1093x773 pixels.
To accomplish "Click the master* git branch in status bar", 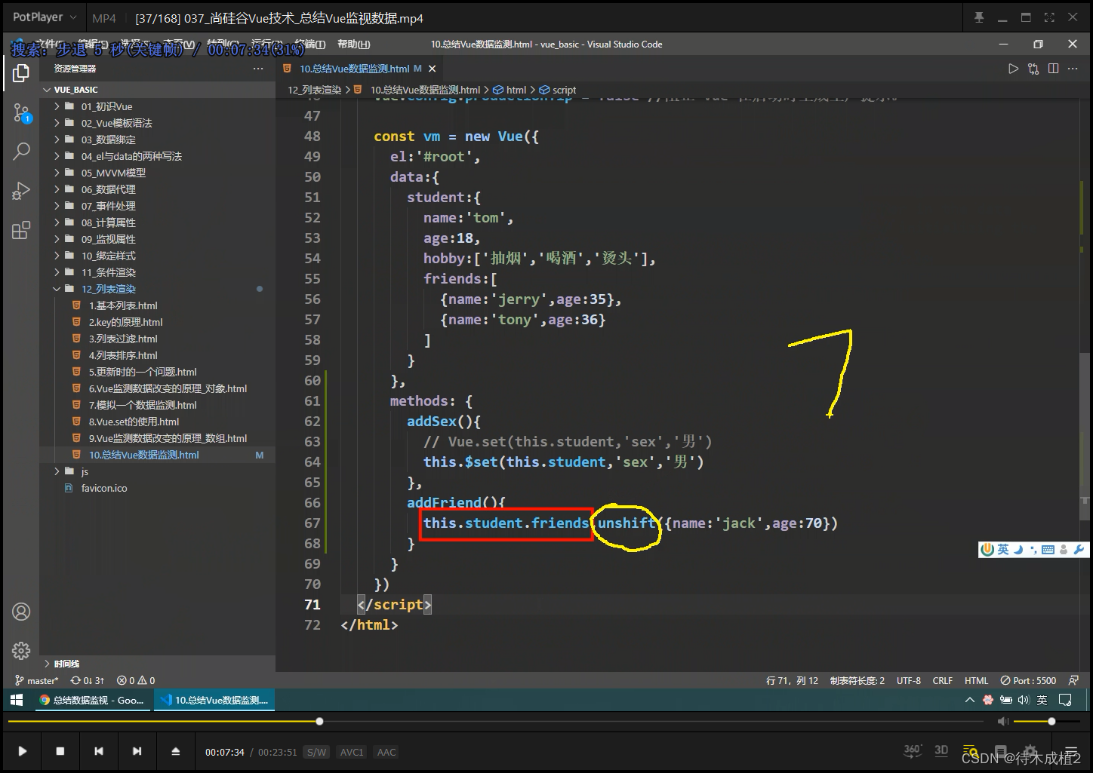I will click(x=36, y=680).
